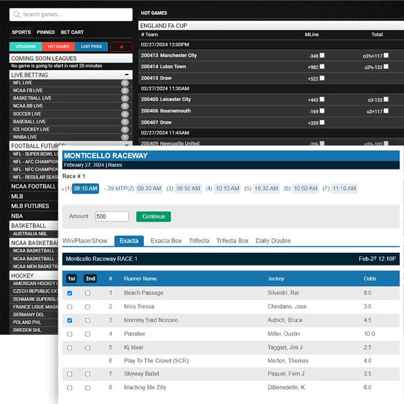Collapse the Live Betting section
Screen dimensions: 404x404
point(127,75)
